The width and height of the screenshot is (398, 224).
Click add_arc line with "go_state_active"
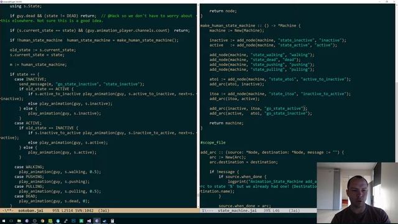(x=259, y=109)
